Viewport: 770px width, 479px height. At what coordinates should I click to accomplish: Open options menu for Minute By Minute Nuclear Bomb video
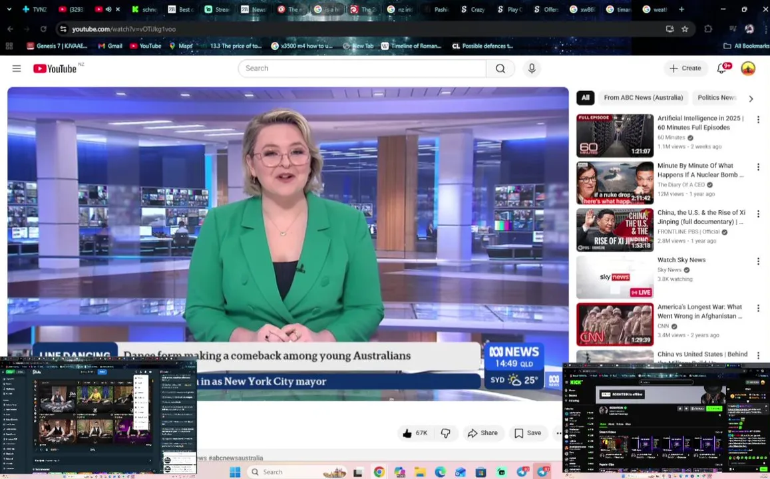(x=758, y=167)
